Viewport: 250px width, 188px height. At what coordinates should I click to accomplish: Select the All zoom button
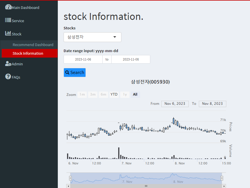[x=135, y=94]
